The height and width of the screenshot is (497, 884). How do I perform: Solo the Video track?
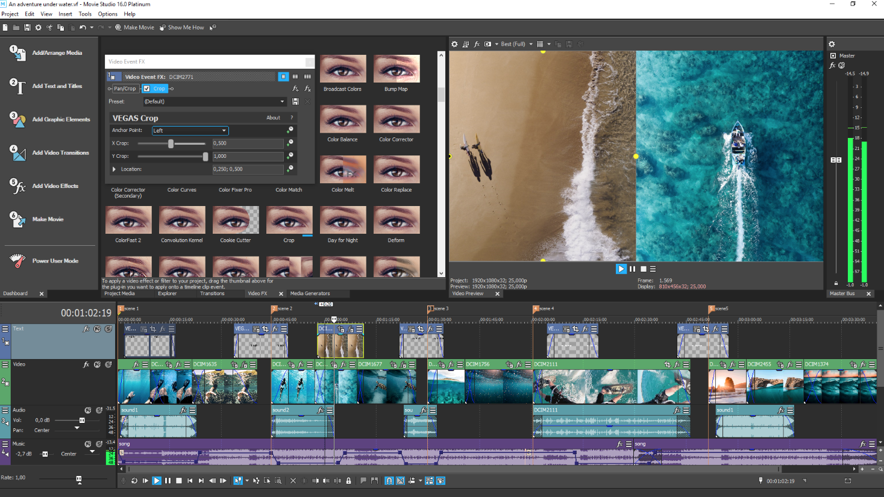coord(108,365)
